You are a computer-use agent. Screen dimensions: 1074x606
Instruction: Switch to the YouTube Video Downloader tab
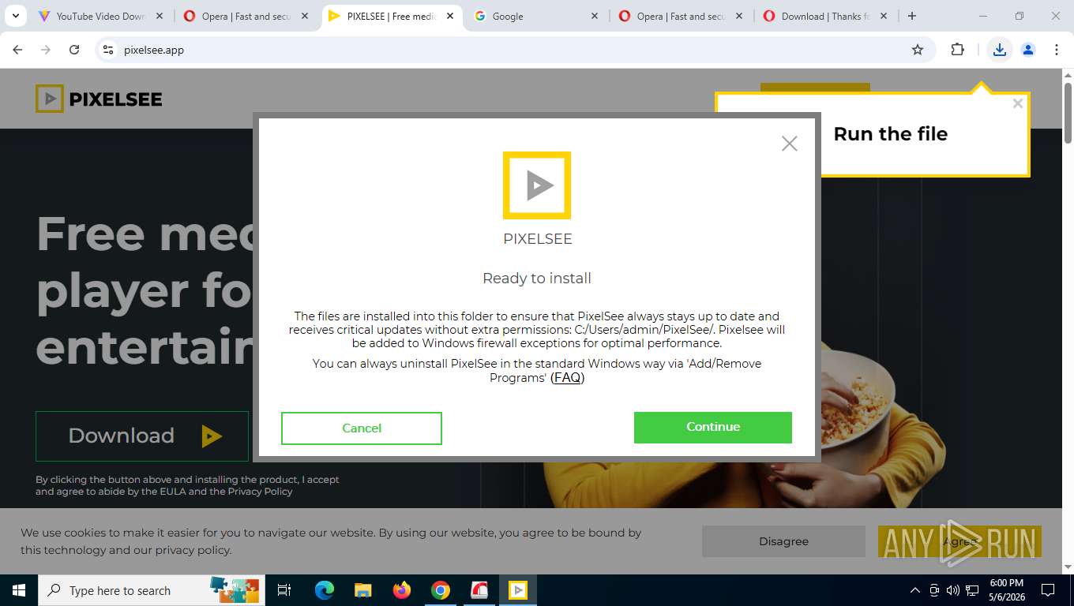click(101, 16)
